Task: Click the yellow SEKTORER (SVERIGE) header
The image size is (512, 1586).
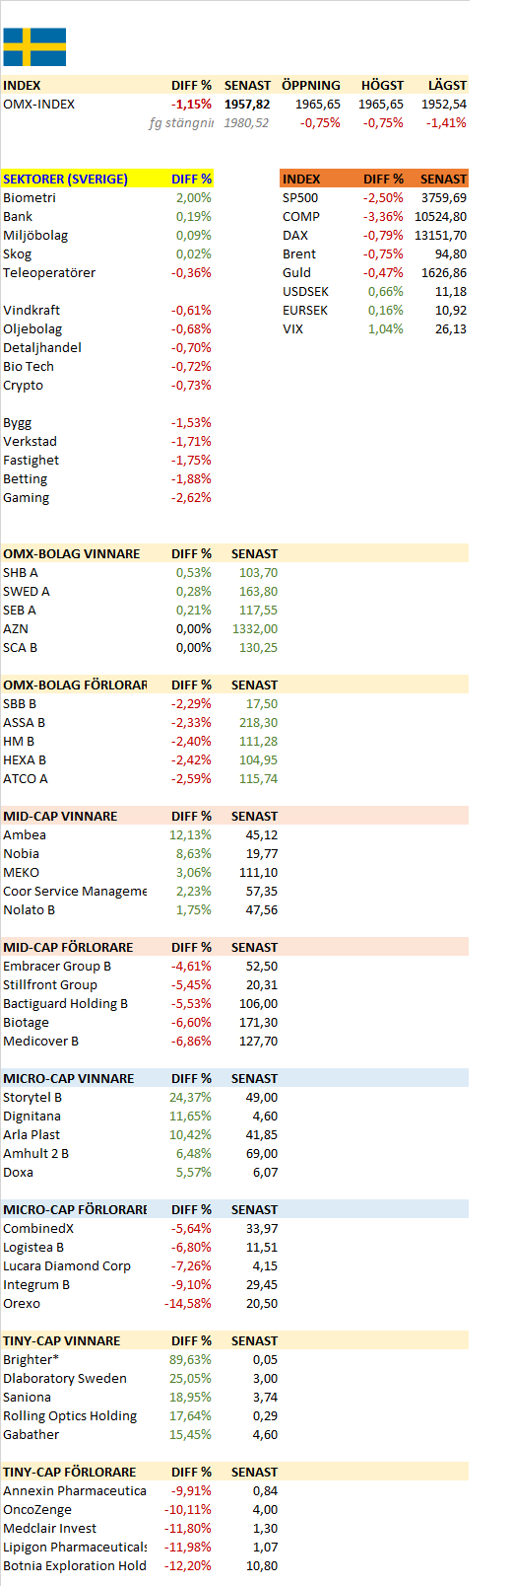Action: click(65, 179)
